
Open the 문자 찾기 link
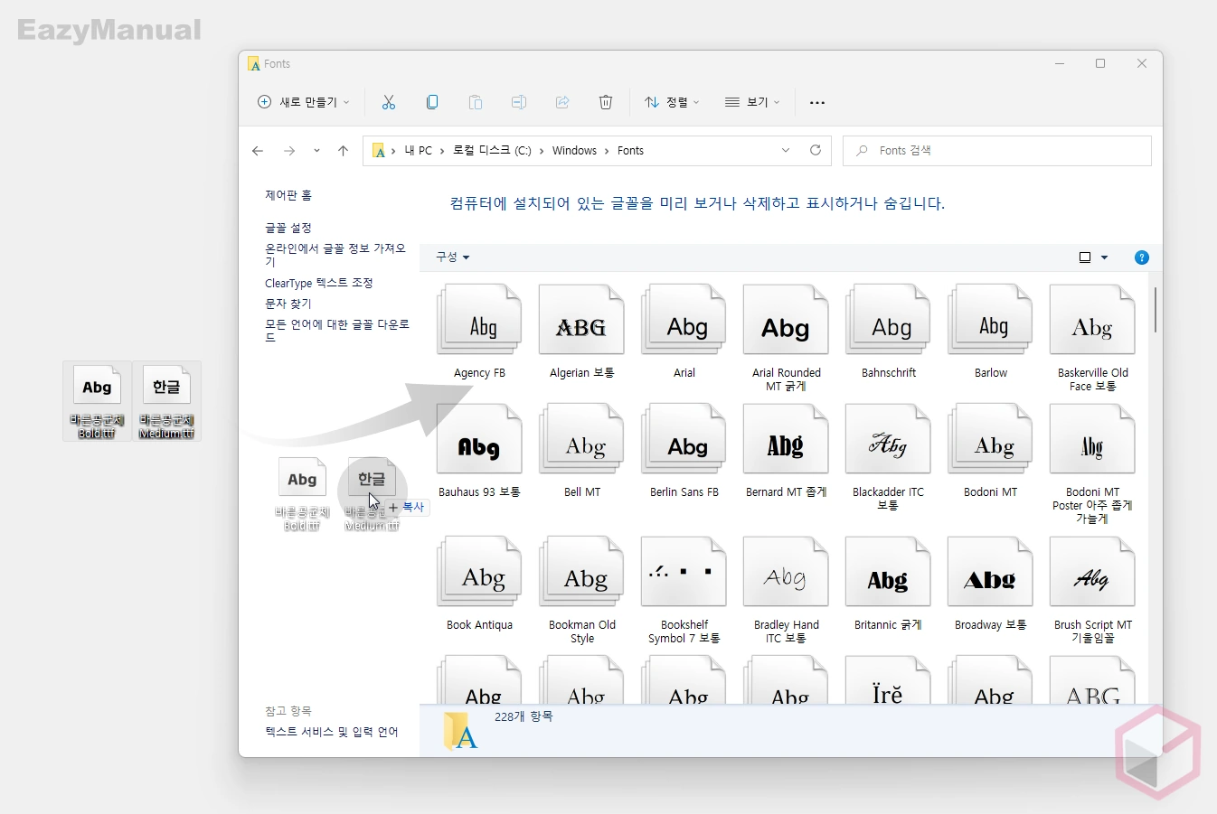click(288, 304)
